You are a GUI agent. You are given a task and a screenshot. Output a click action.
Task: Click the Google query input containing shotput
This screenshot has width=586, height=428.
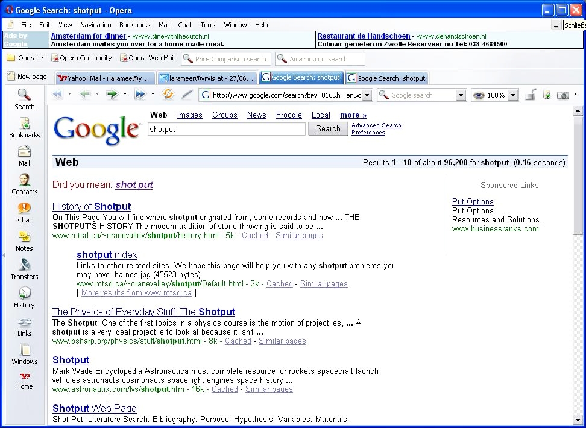pyautogui.click(x=226, y=129)
